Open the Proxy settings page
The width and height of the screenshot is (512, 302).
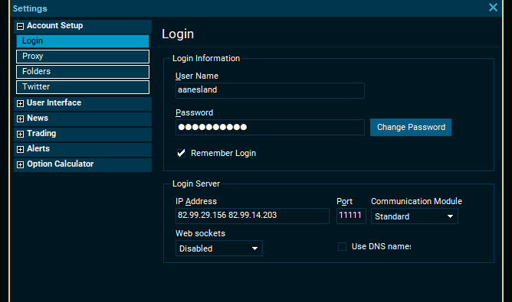83,57
